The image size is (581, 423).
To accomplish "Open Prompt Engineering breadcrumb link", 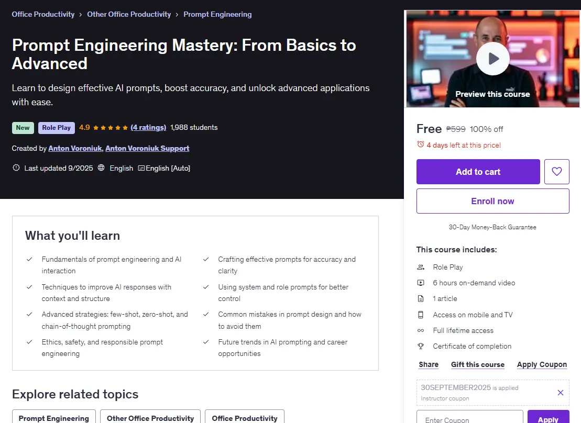I will point(217,15).
